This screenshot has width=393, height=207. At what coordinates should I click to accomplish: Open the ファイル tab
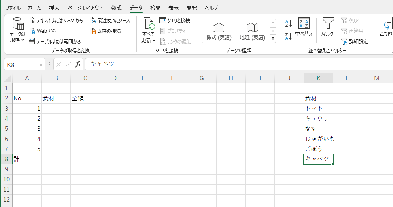13,8
